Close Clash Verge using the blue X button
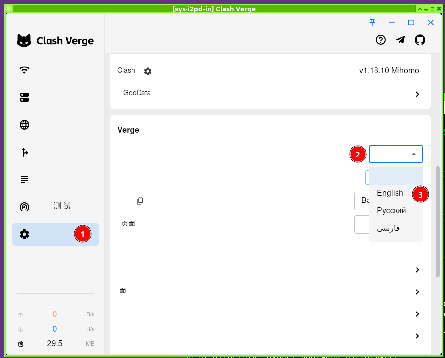 [x=430, y=22]
